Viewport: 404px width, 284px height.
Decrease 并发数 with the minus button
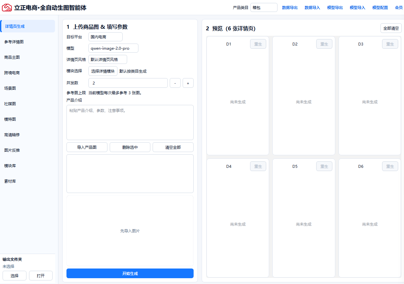(175, 83)
